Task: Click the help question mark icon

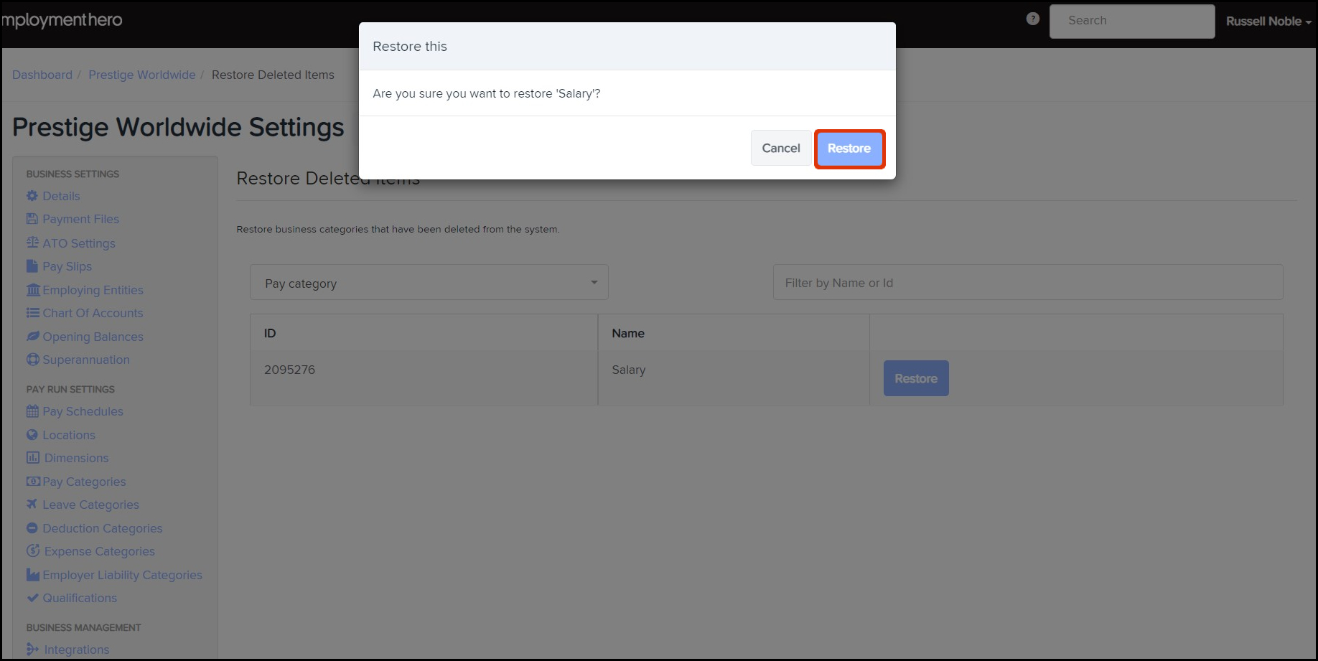Action: click(x=1032, y=18)
